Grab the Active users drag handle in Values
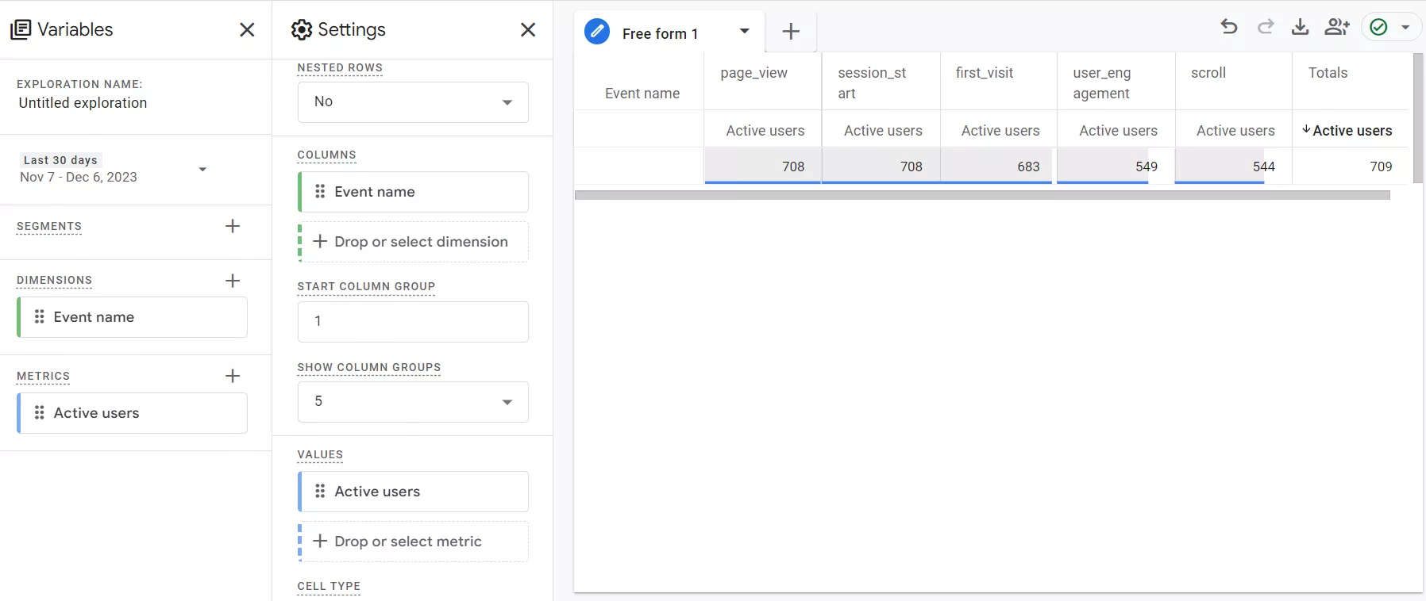The height and width of the screenshot is (601, 1426). pos(321,492)
